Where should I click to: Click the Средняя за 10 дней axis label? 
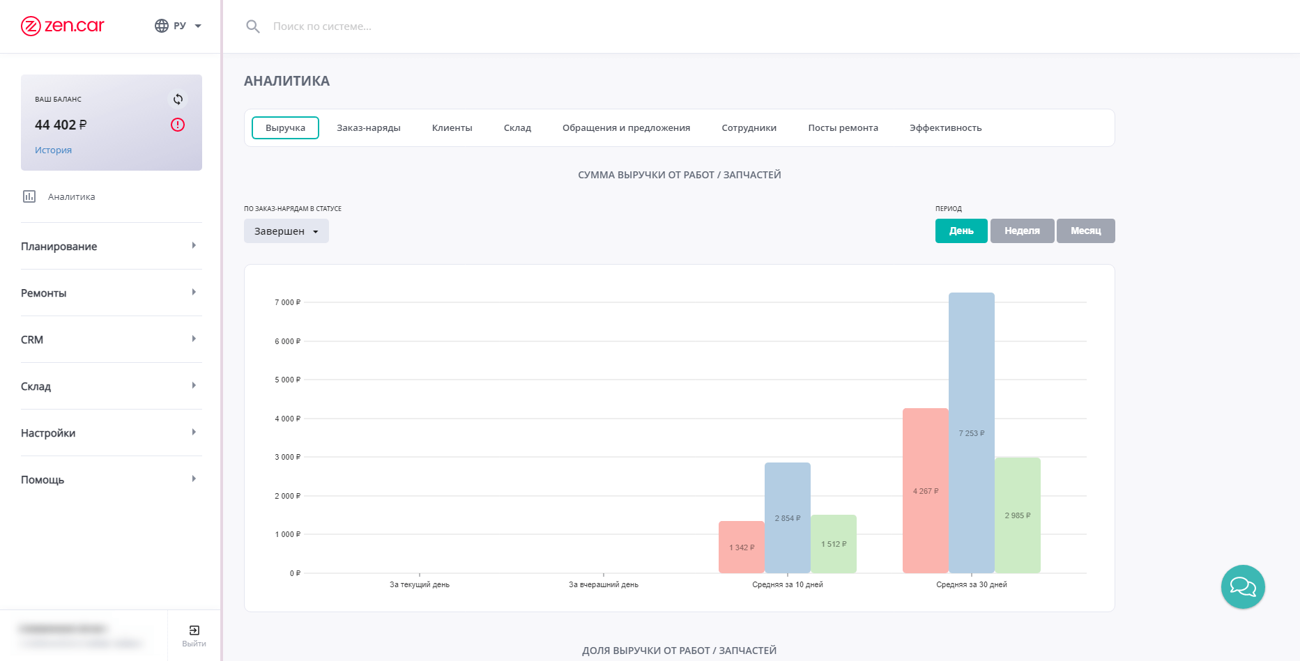[x=788, y=584]
